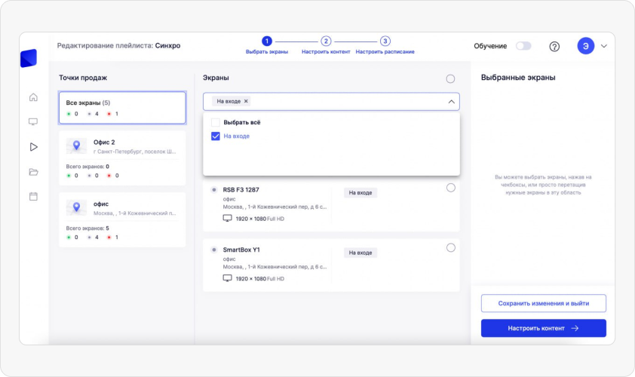Click the user avatar "Э"
The width and height of the screenshot is (635, 377).
click(585, 46)
